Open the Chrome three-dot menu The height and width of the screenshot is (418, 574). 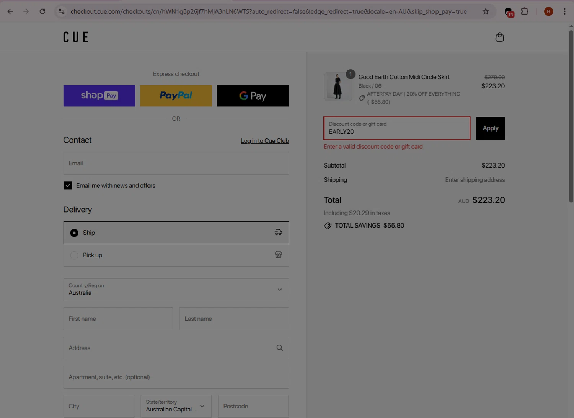pos(564,11)
